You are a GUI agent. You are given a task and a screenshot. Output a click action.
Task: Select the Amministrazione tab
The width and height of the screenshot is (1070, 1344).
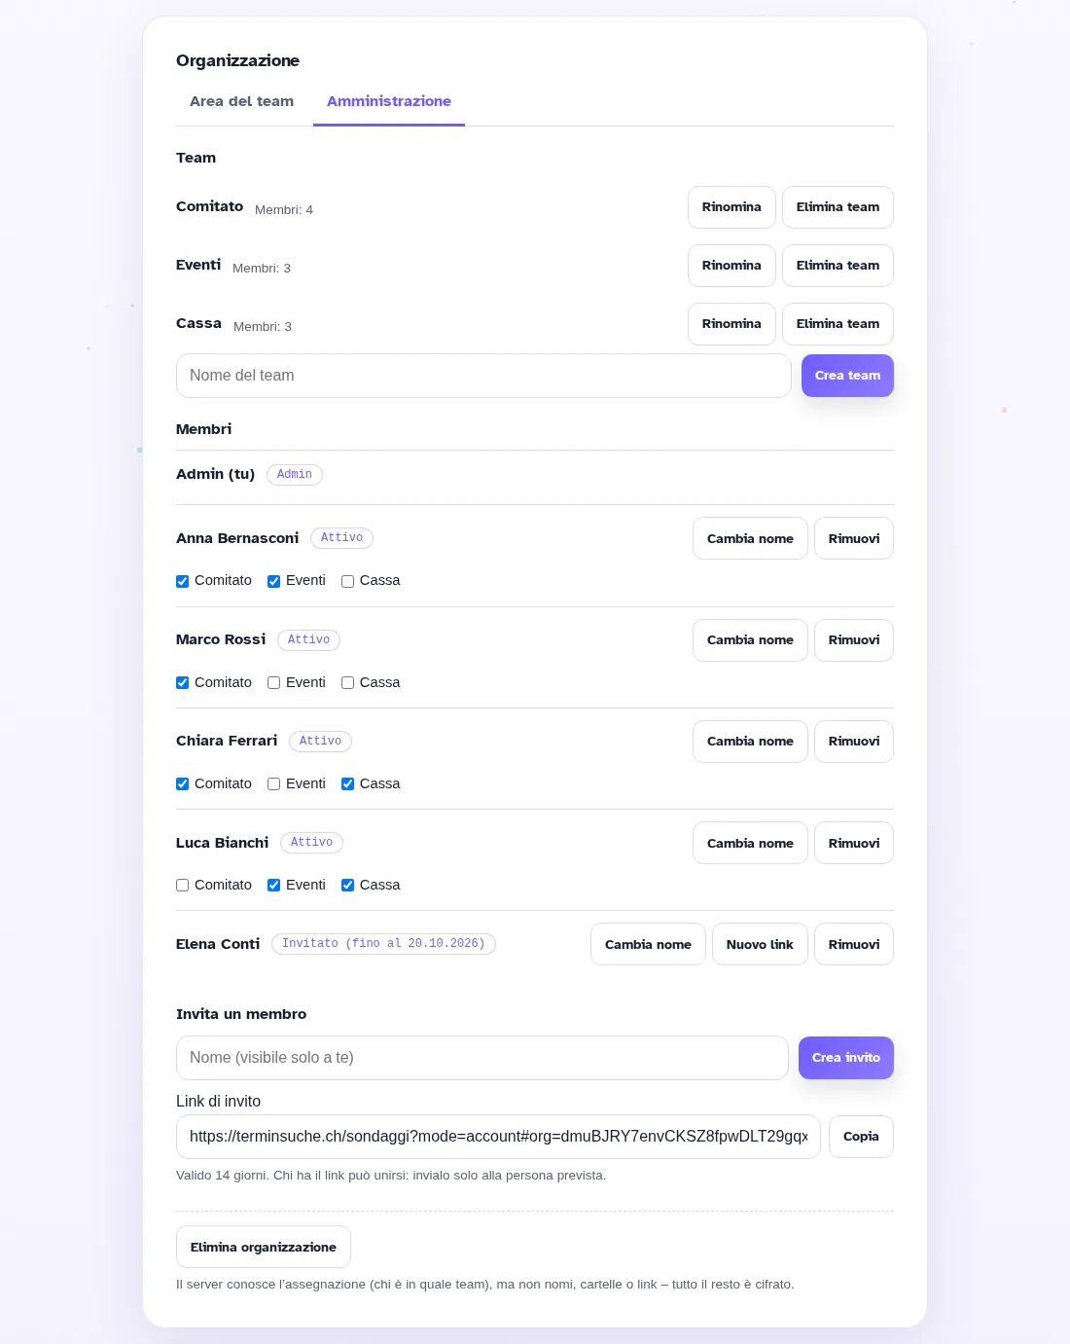click(x=389, y=101)
